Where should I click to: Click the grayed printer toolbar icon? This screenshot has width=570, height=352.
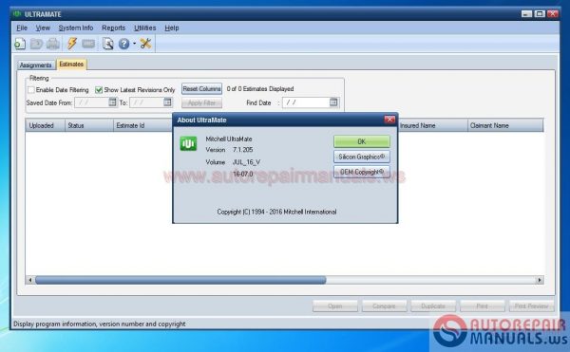(x=53, y=44)
